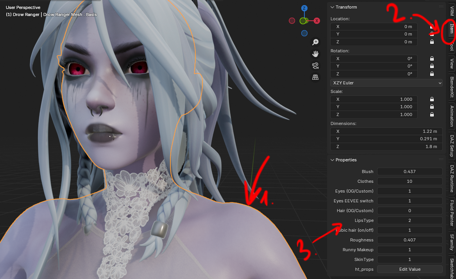
Task: Click the red X axis on the gizmo
Action: [x=317, y=21]
